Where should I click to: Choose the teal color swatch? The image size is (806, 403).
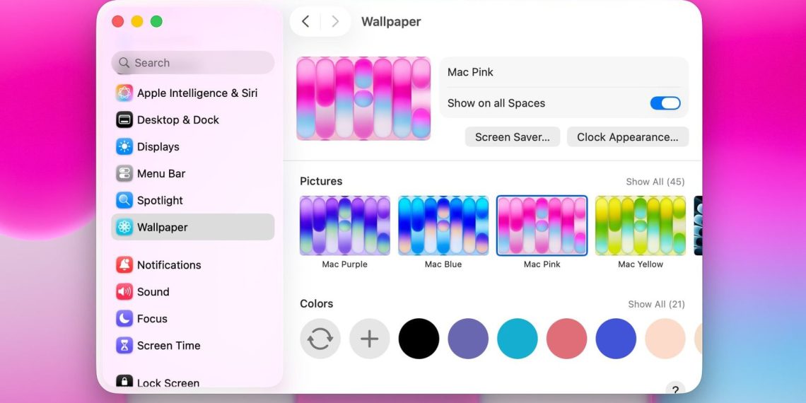coord(518,339)
